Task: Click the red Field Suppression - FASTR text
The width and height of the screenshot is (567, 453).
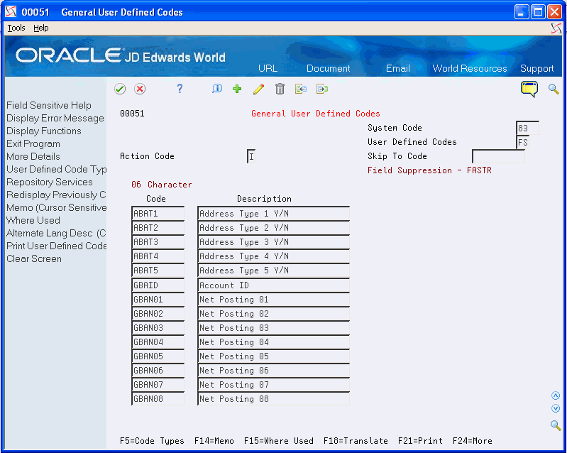Action: (x=429, y=170)
